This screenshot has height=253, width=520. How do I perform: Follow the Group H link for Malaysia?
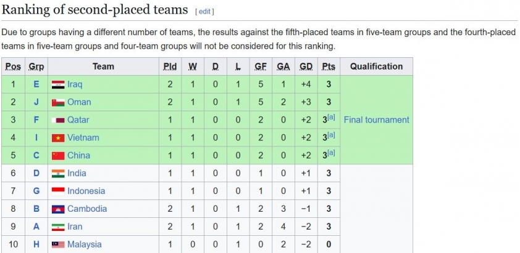(36, 245)
